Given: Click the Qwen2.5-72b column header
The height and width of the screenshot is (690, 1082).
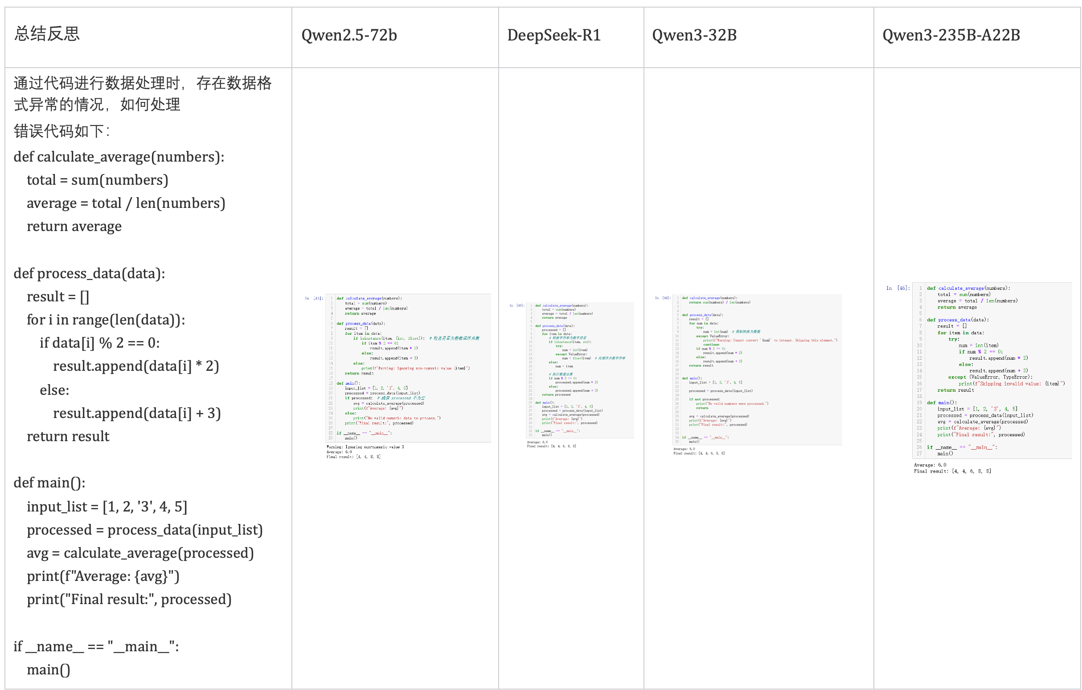Looking at the screenshot, I should point(349,35).
